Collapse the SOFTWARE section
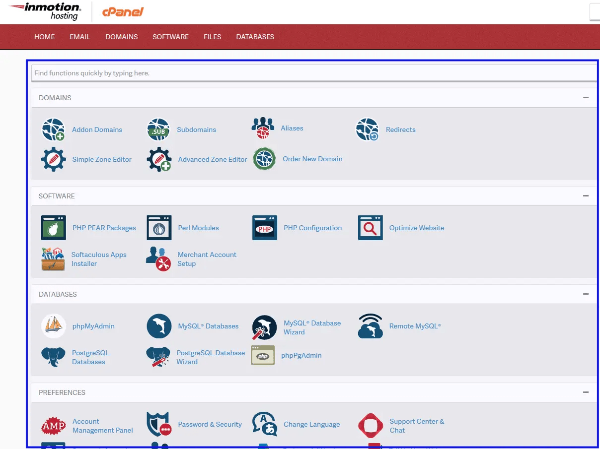This screenshot has width=600, height=449. point(586,195)
